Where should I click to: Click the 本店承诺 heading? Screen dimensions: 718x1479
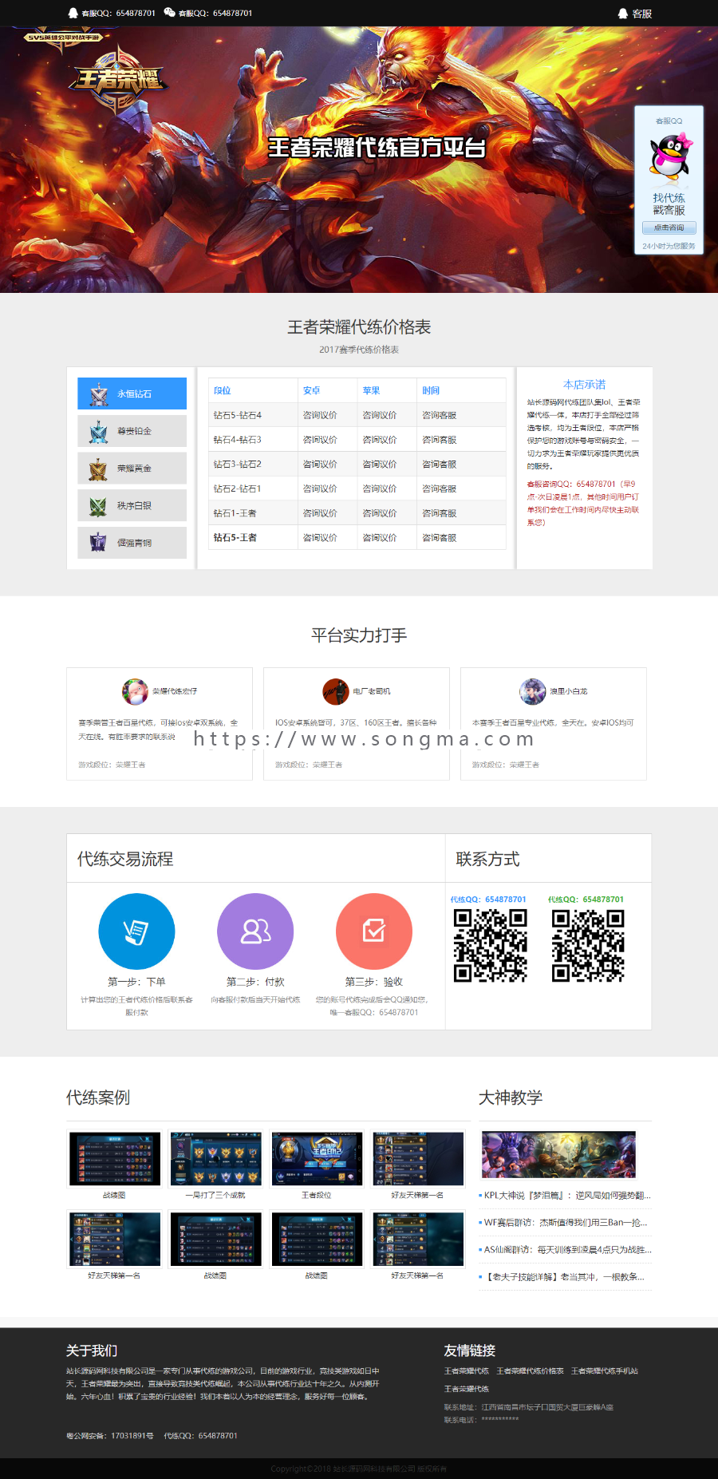(585, 385)
